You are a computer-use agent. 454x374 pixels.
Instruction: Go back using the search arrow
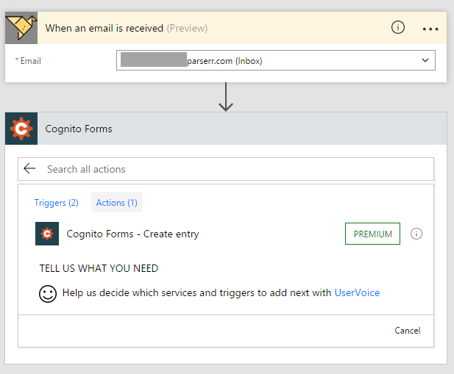tap(29, 169)
